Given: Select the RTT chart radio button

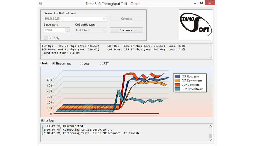Looking at the screenshot, I should point(101,63).
